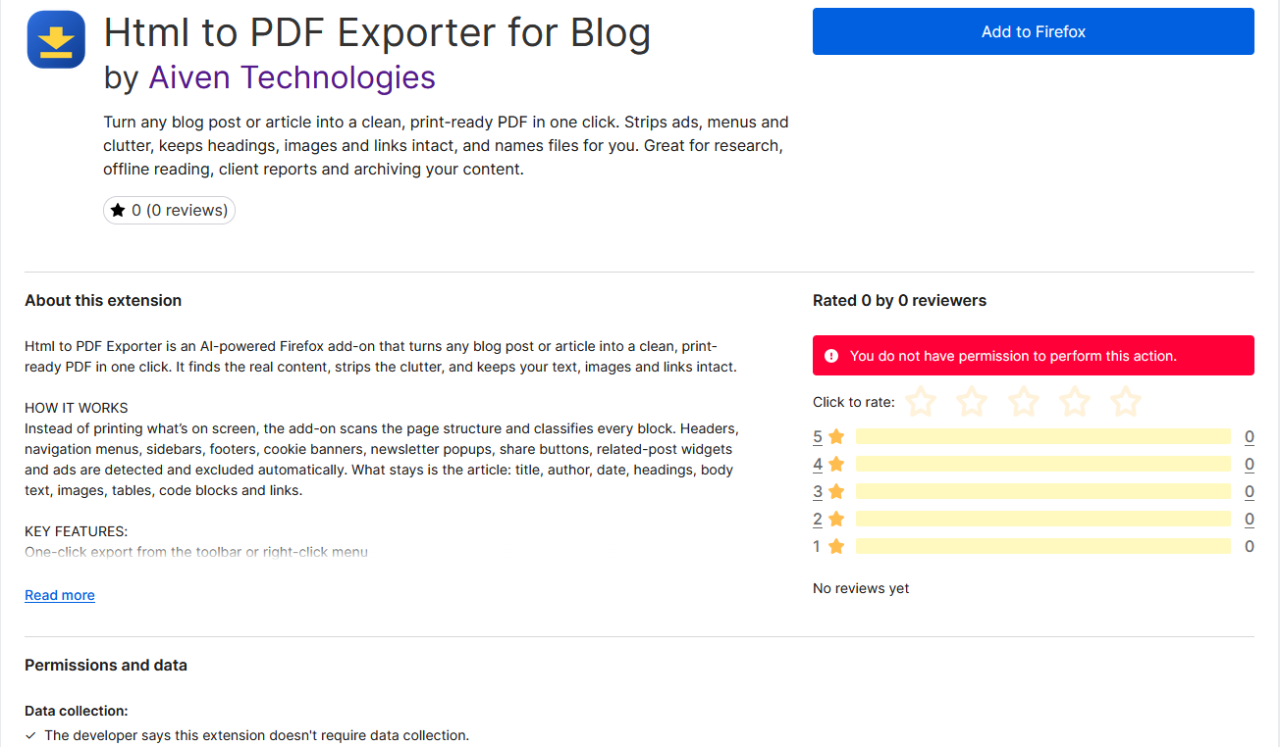Click the checkmark next to data collection statement
1280x747 pixels.
pyautogui.click(x=31, y=735)
